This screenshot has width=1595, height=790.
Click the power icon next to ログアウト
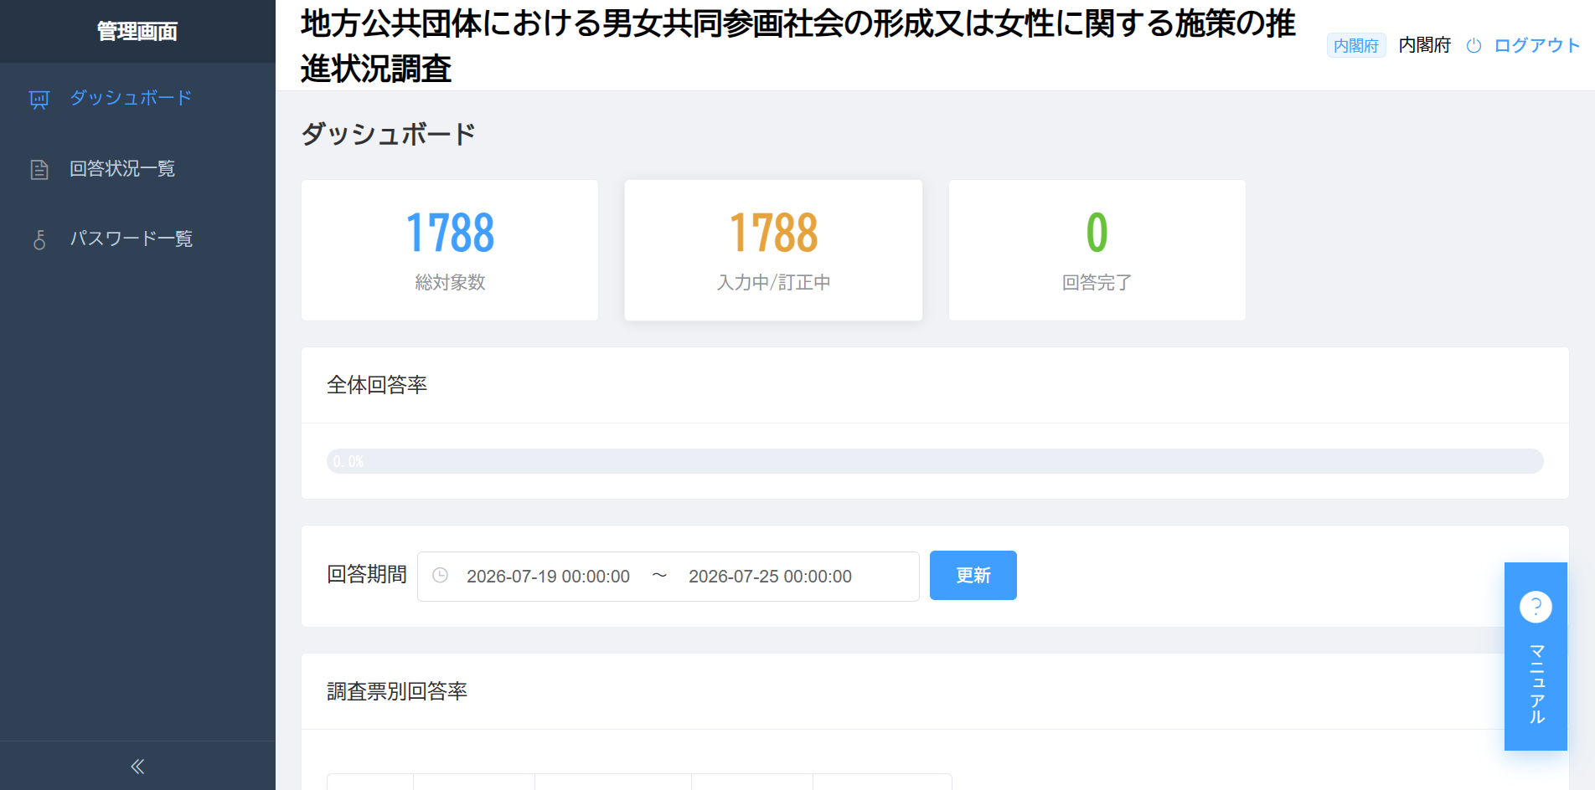1474,46
